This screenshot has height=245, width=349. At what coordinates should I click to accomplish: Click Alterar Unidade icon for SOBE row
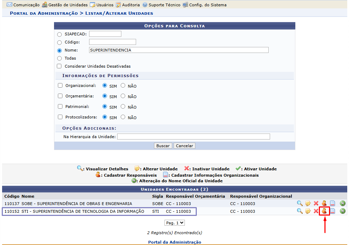click(308, 203)
